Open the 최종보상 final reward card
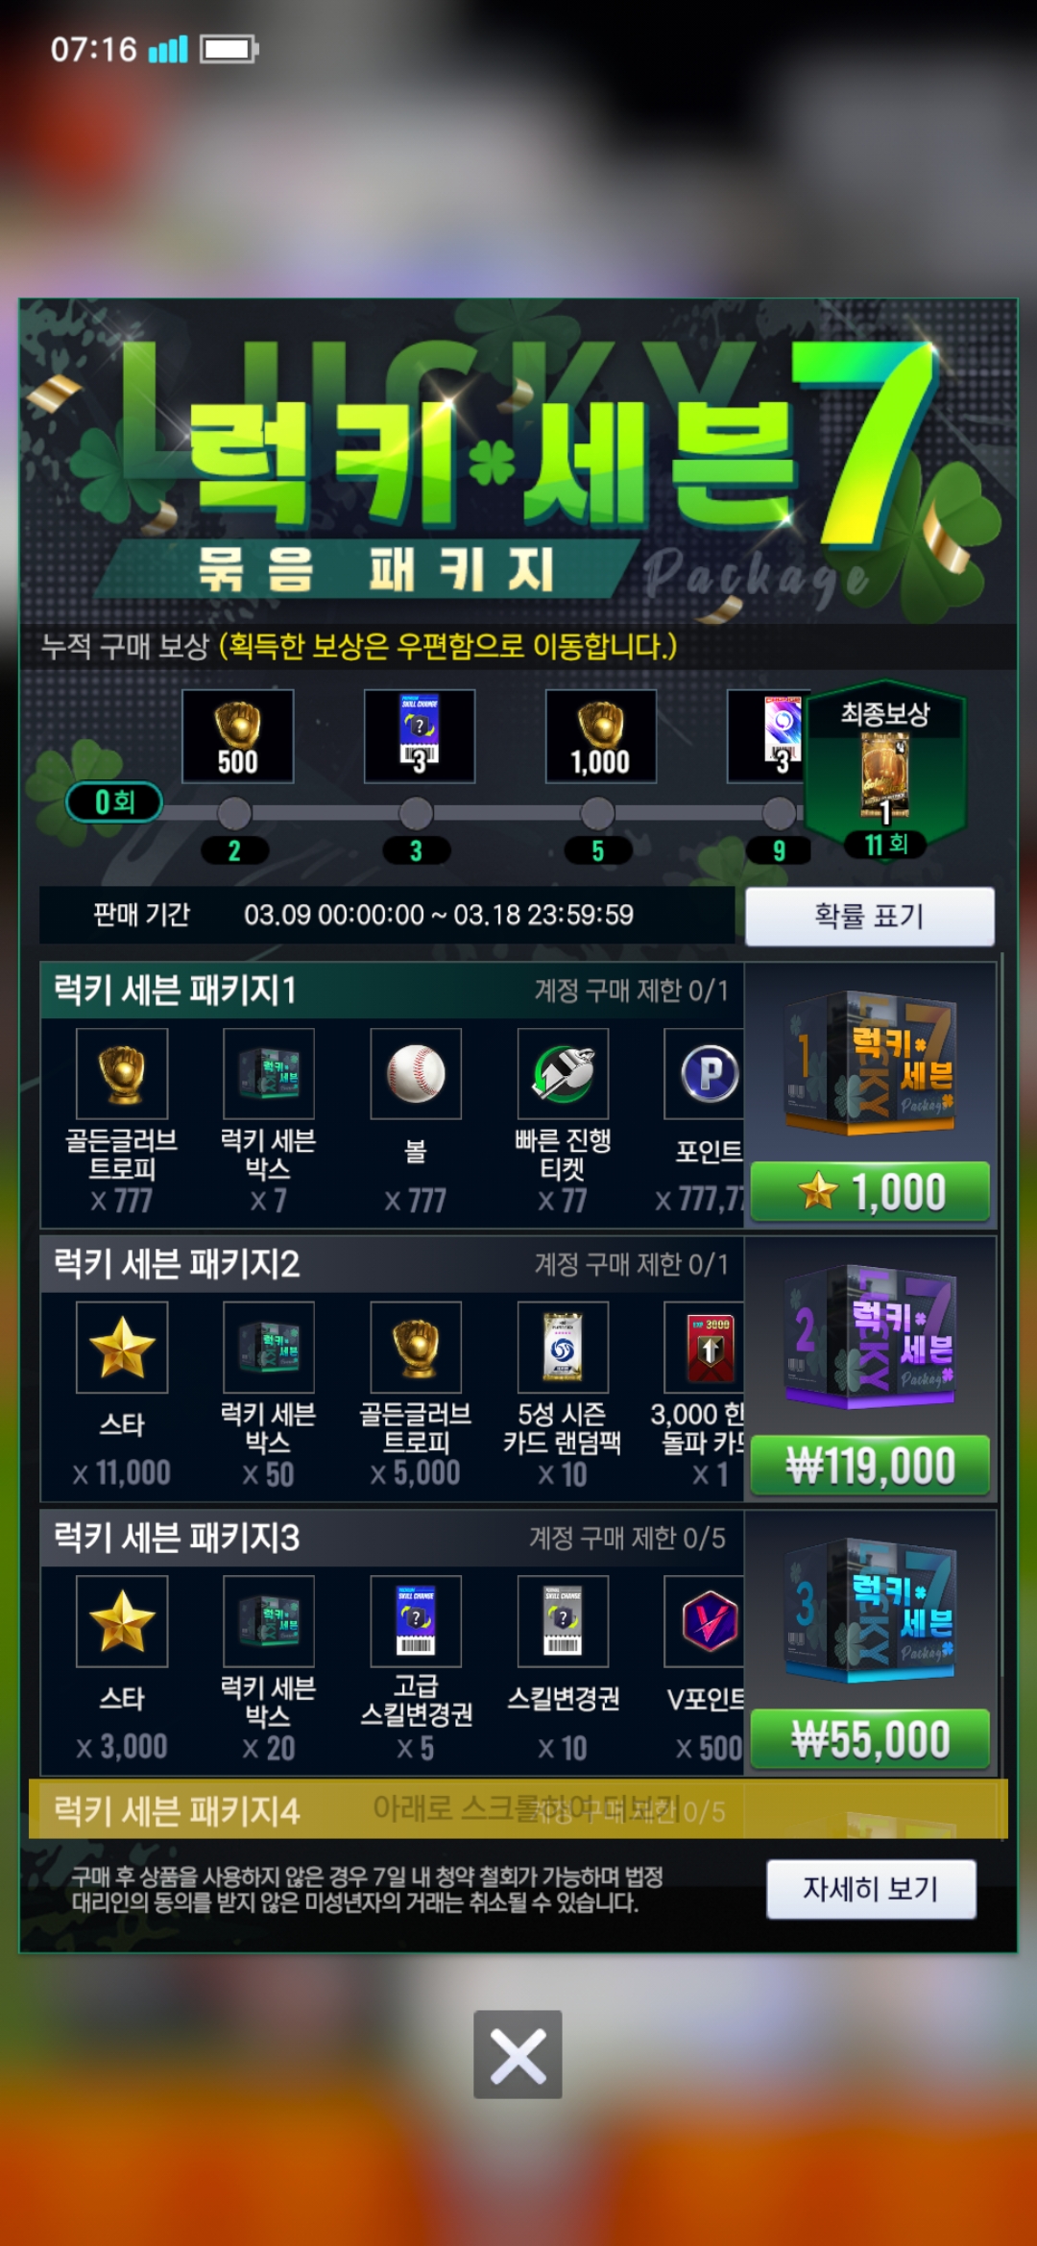Screen dimensions: 1037x2246 click(885, 776)
